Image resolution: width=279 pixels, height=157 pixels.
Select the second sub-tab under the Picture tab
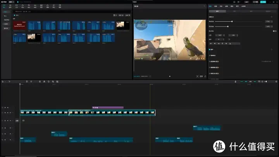[234, 11]
